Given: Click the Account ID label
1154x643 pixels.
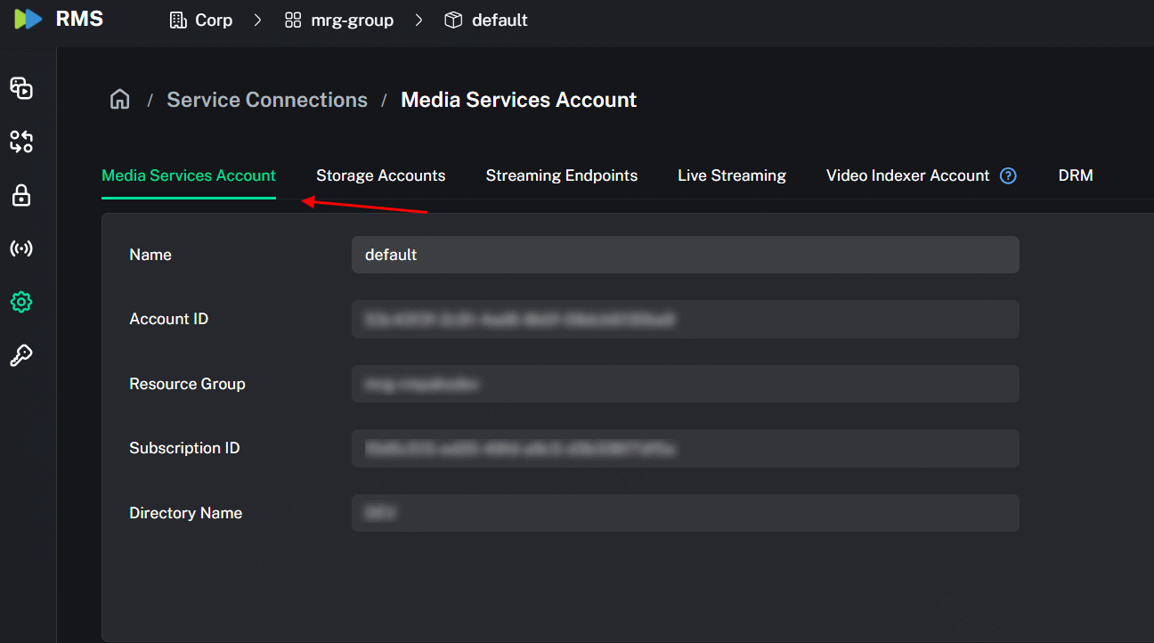Looking at the screenshot, I should [169, 319].
